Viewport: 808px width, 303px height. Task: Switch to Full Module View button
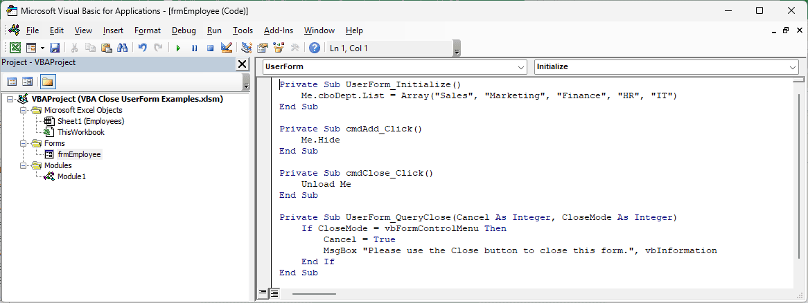(x=274, y=294)
